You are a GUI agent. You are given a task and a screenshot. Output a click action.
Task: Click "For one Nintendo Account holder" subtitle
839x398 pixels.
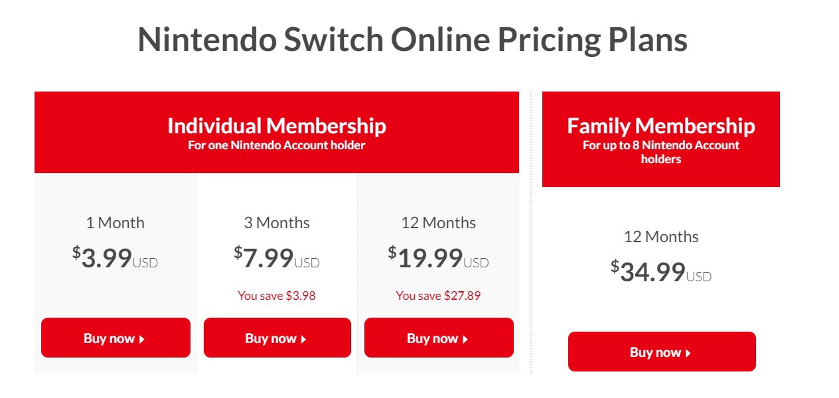click(x=276, y=145)
